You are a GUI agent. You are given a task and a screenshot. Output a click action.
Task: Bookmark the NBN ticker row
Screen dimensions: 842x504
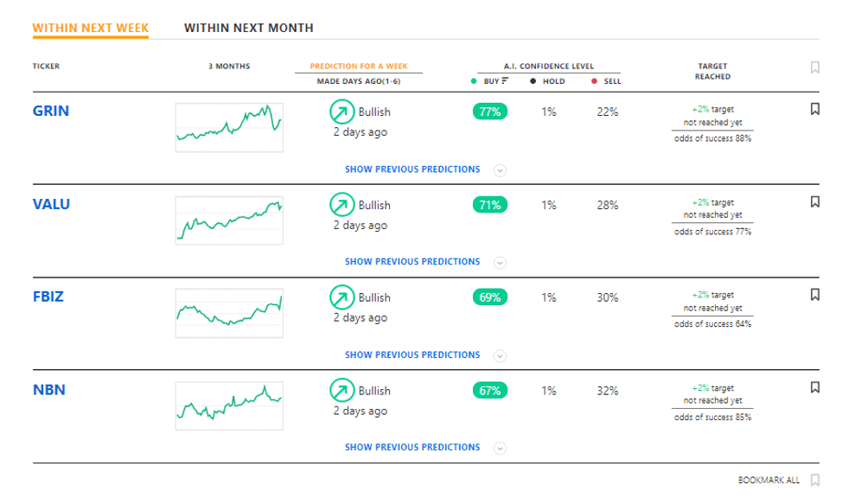click(x=814, y=388)
